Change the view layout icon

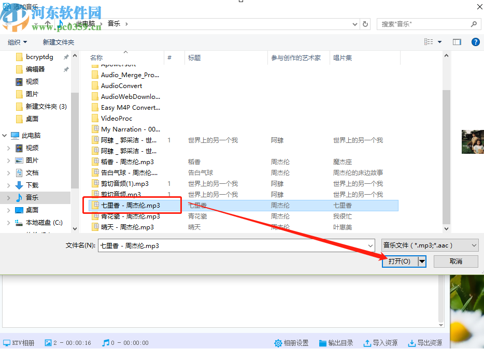[x=429, y=42]
